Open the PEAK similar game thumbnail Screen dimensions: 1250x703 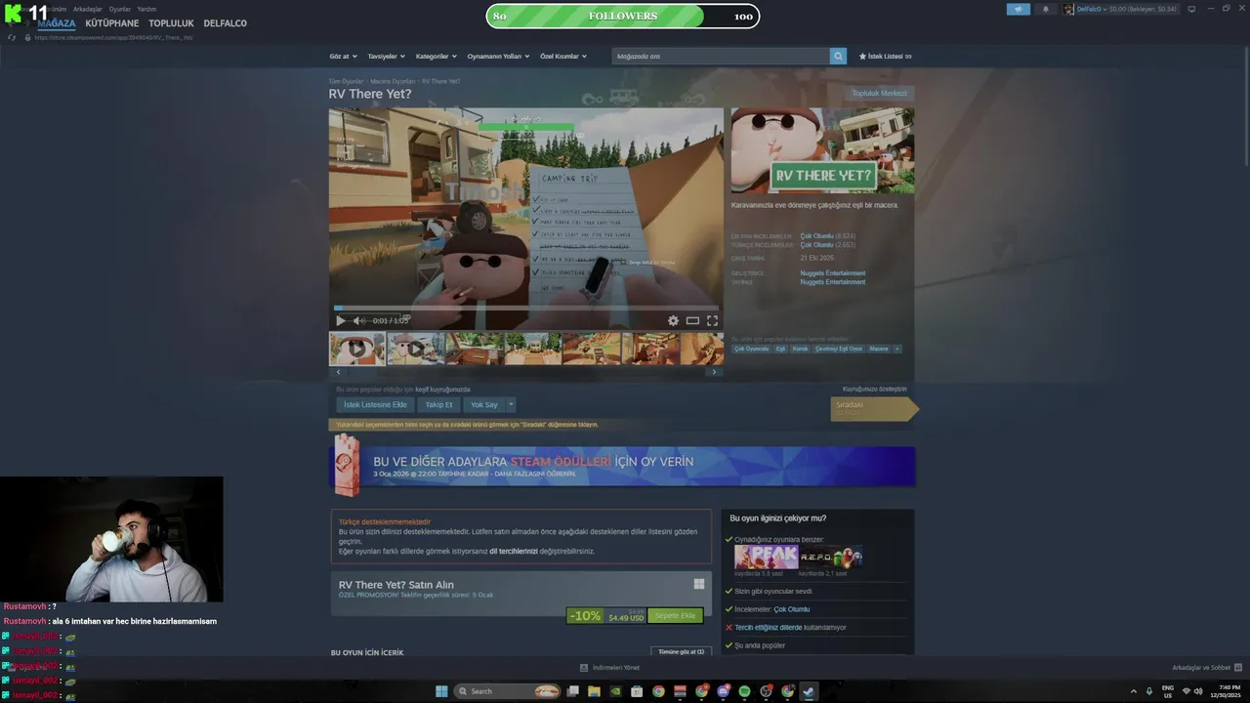pyautogui.click(x=766, y=557)
